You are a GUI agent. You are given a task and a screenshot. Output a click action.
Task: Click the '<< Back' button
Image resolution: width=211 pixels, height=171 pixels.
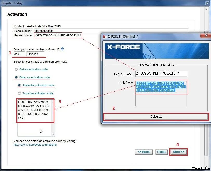click(x=144, y=152)
